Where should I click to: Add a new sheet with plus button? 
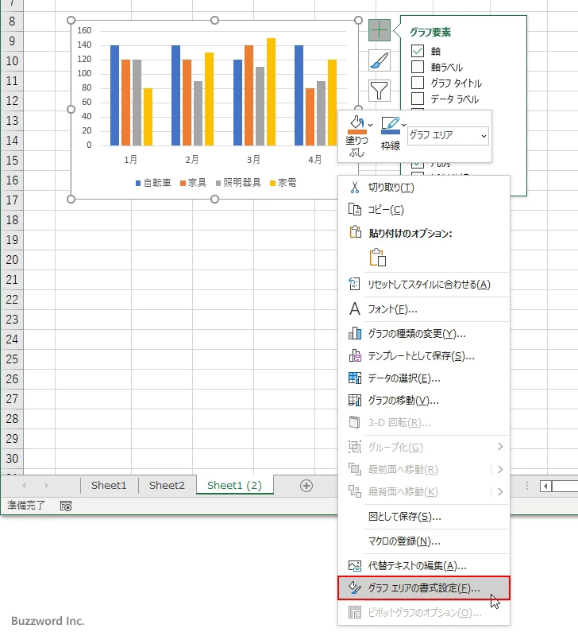click(x=306, y=486)
